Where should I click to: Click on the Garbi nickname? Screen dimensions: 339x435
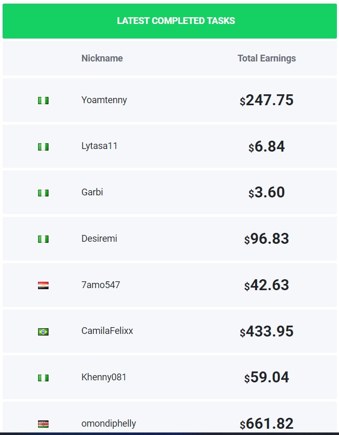[x=92, y=192]
